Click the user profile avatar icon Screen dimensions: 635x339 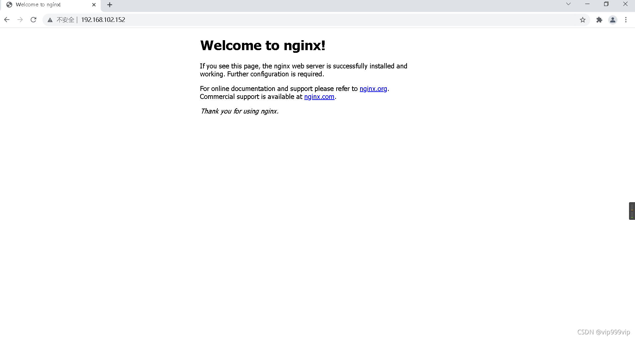[613, 20]
